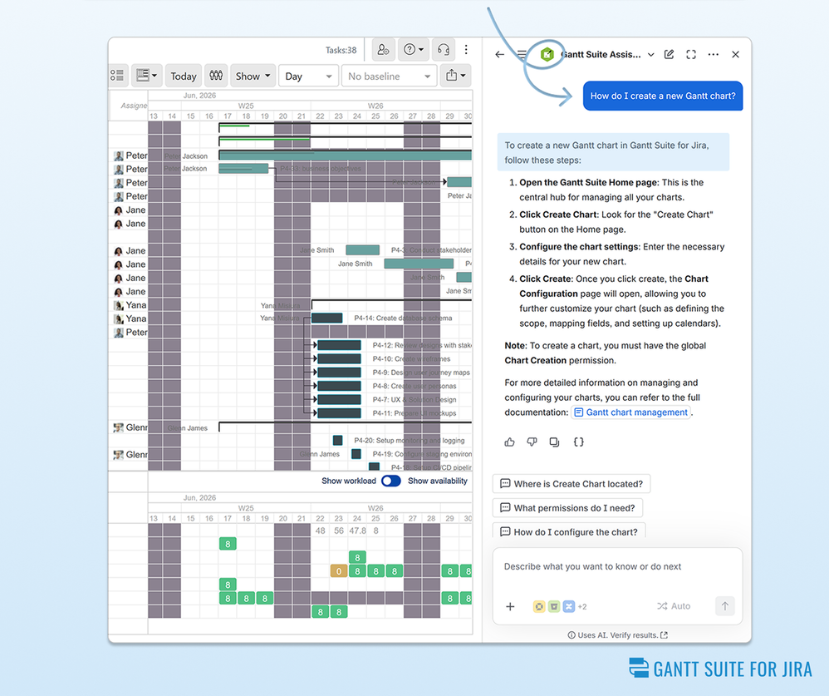Select the P4-19 Configure staging milestone

[x=356, y=454]
